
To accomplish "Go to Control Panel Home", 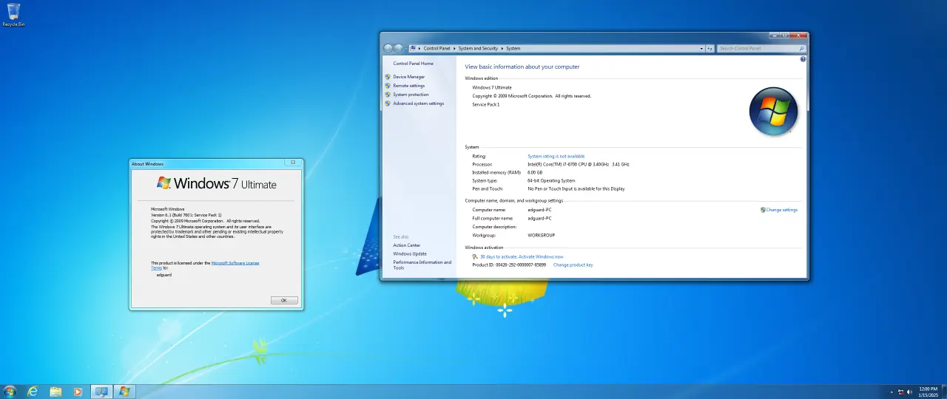I will [414, 64].
